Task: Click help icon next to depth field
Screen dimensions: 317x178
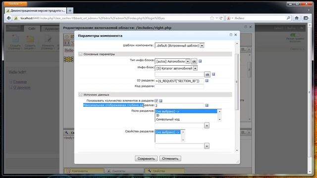Action: [207, 105]
